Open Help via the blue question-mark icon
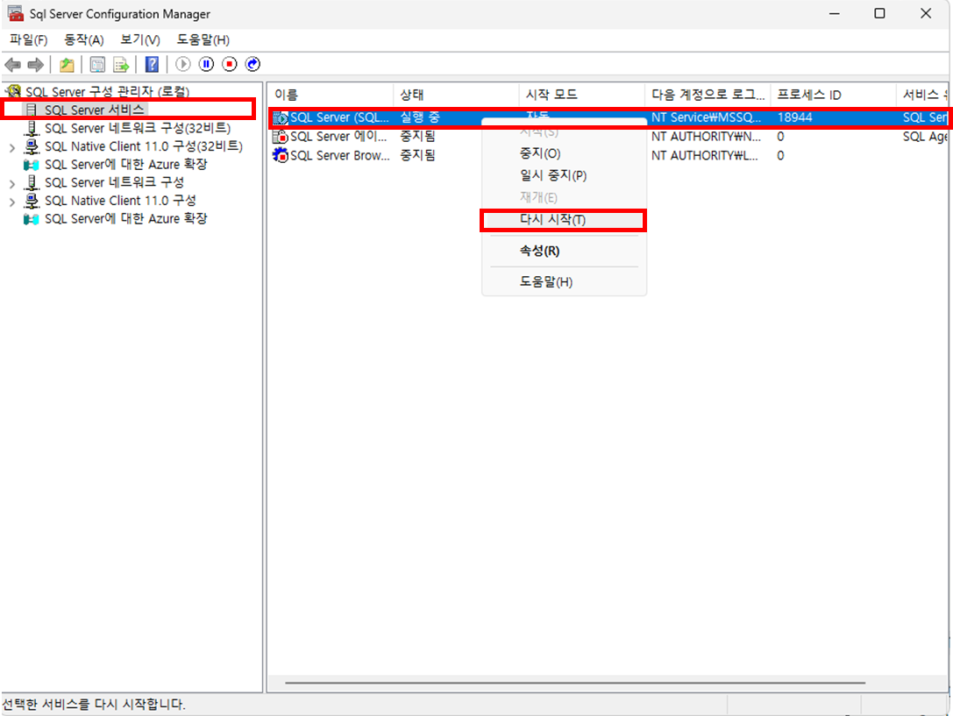 (x=152, y=64)
